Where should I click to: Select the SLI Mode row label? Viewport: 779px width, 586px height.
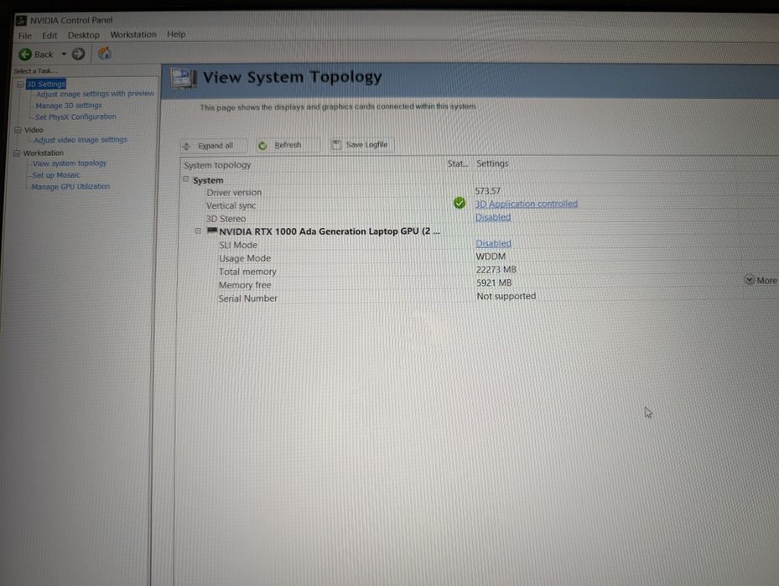238,245
